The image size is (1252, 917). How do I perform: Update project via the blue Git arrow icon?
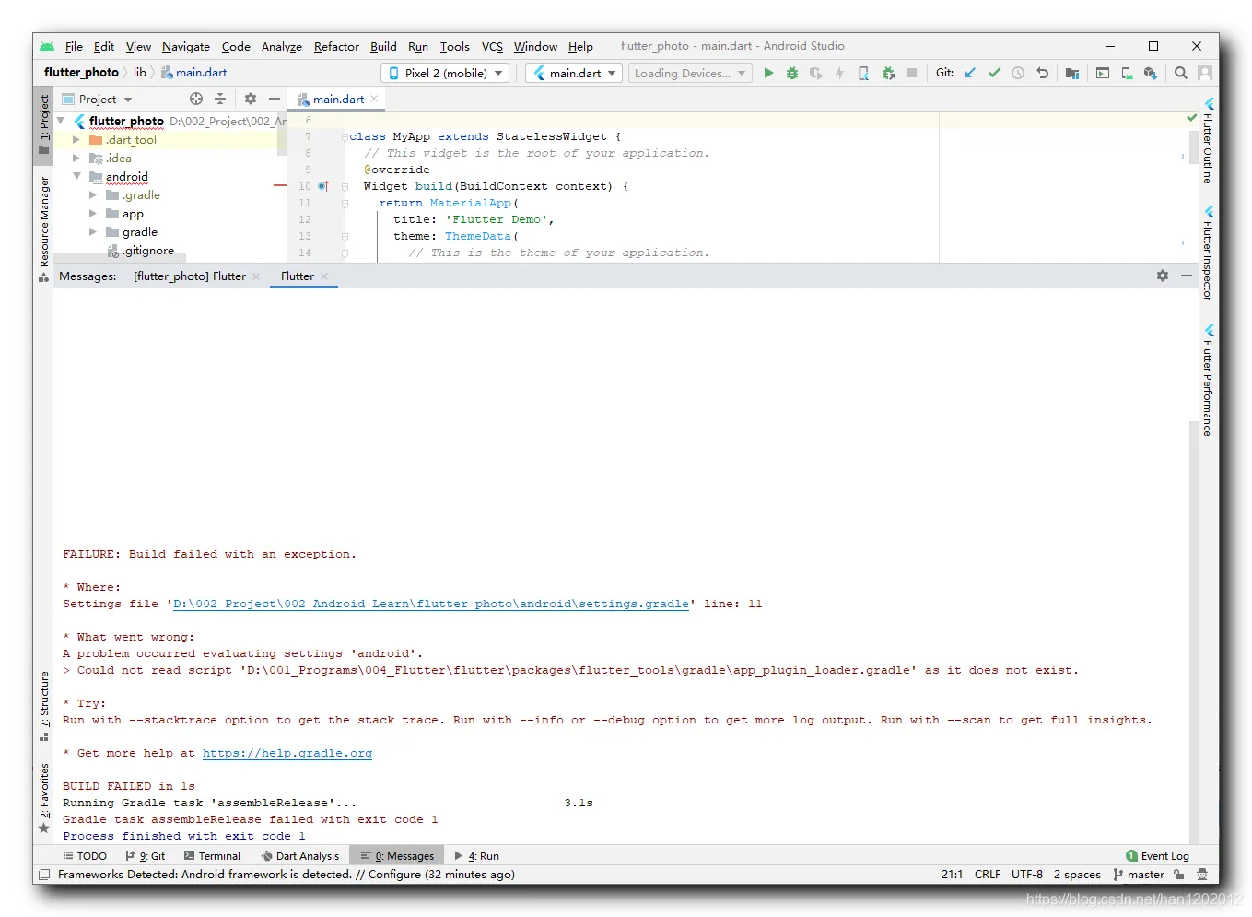coord(970,73)
